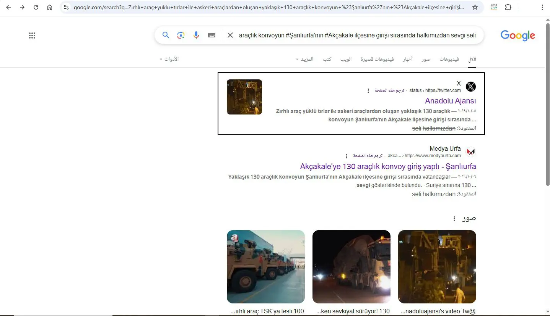This screenshot has width=550, height=316.
Task: Open the twitter.com source URL
Action: pos(435,90)
